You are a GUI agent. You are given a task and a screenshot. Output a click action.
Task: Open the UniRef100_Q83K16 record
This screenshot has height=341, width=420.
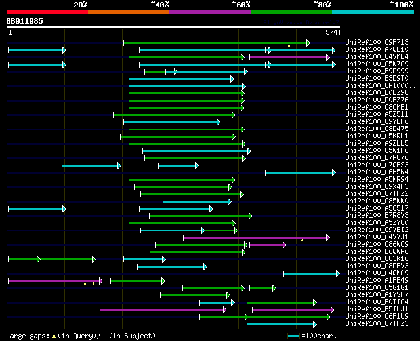pyautogui.click(x=377, y=259)
